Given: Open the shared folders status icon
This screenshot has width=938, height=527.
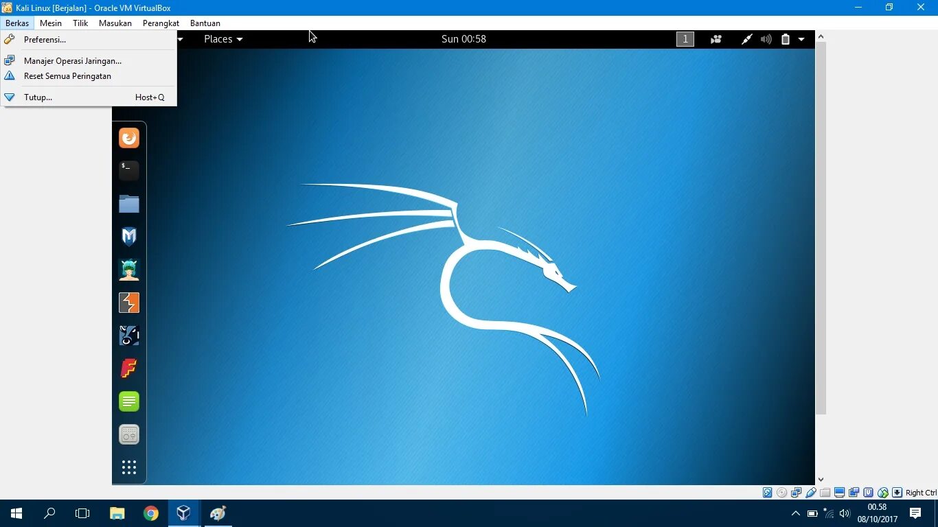Looking at the screenshot, I should 825,493.
